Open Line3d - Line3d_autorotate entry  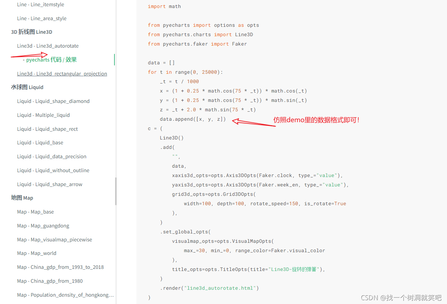48,46
